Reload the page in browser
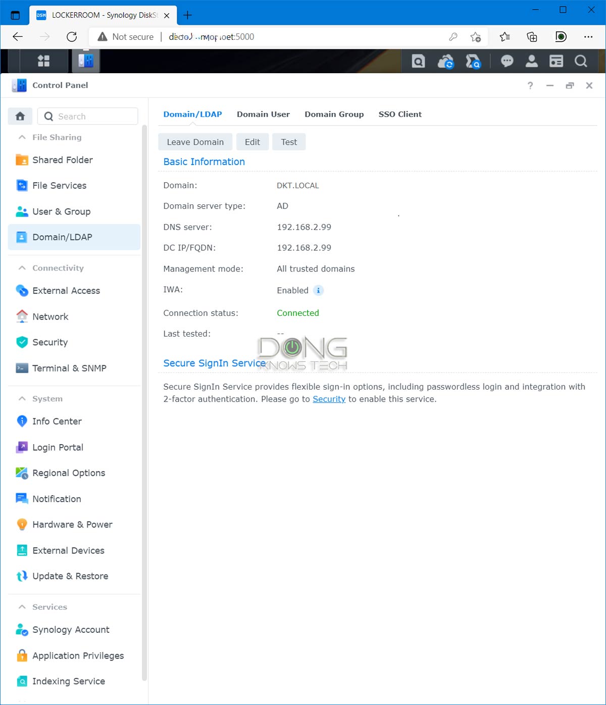 coord(72,37)
